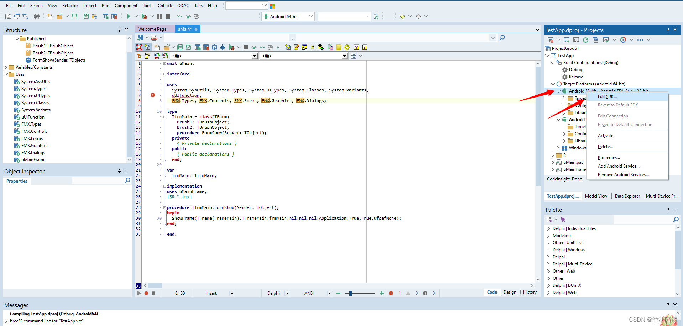Expand Variables/Constants node in Structure
The image size is (683, 326).
[6, 67]
